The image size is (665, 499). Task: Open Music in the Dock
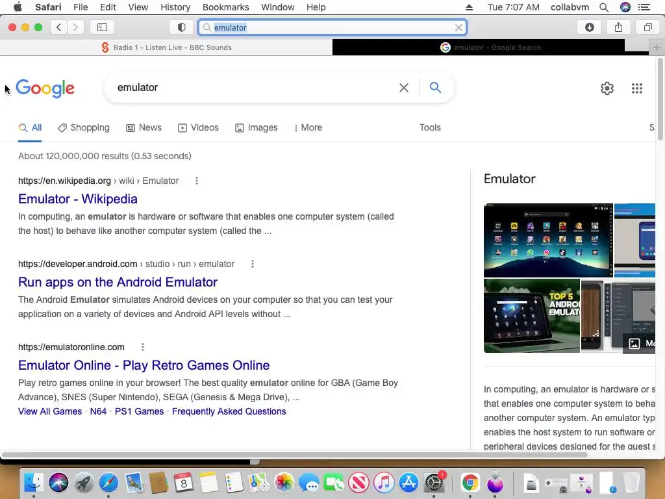click(x=384, y=483)
